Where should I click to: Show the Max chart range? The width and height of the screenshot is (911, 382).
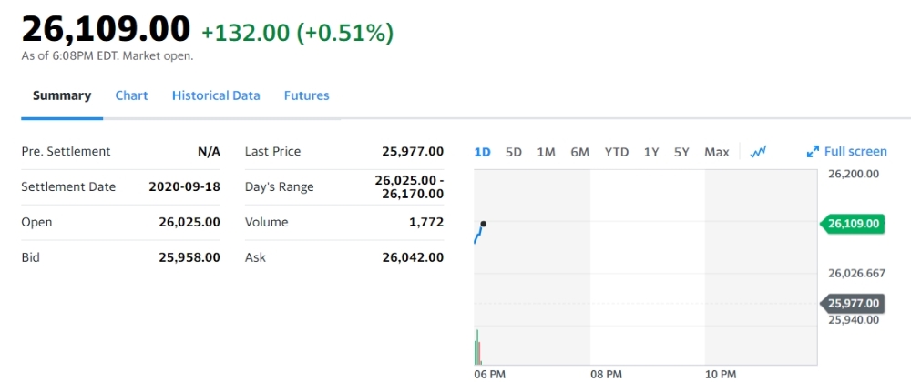[x=716, y=152]
